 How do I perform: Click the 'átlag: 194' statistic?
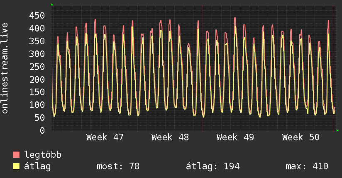coord(213,166)
